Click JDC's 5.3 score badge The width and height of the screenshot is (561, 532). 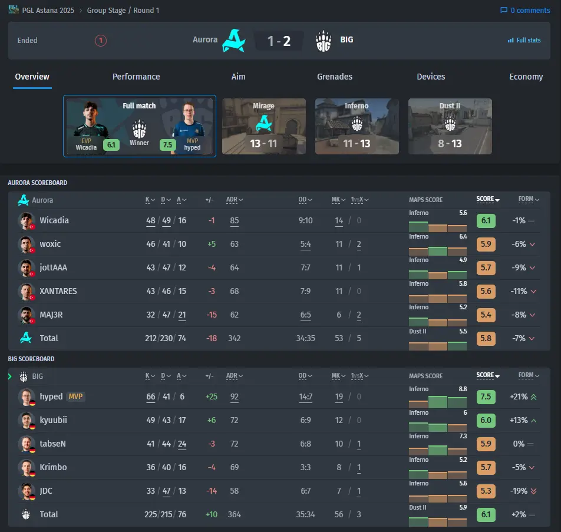486,491
